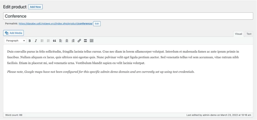257x120 pixels.
Task: Align text left
Action: tap(61, 41)
